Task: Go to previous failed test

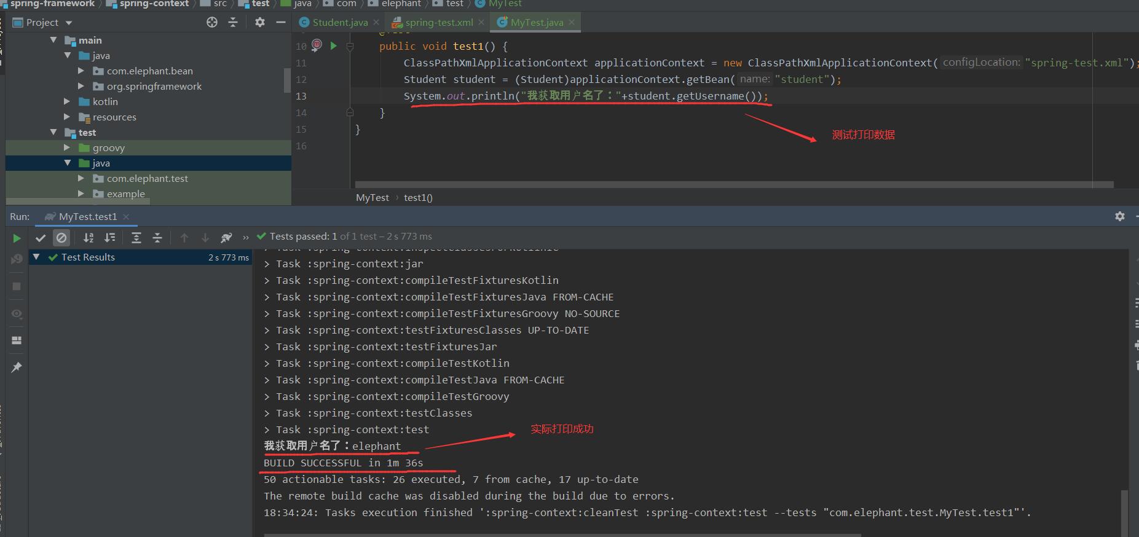Action: [x=184, y=238]
